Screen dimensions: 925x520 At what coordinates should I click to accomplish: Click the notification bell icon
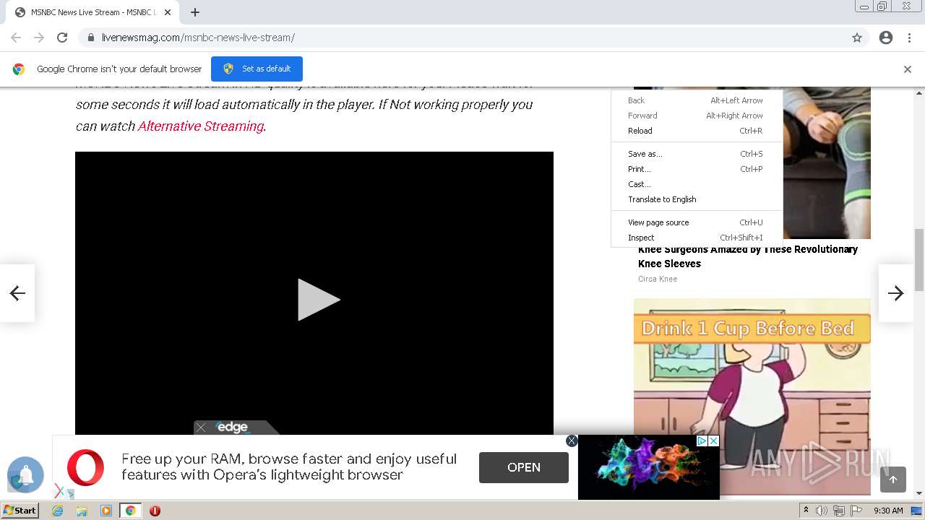pos(26,474)
